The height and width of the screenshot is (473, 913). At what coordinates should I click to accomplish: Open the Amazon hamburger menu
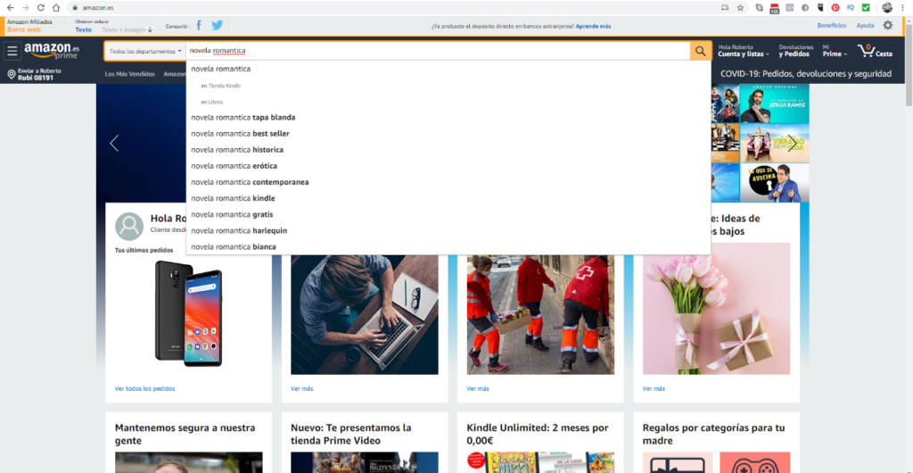pyautogui.click(x=12, y=51)
